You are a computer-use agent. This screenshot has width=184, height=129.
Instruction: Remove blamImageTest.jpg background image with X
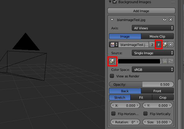171,20
